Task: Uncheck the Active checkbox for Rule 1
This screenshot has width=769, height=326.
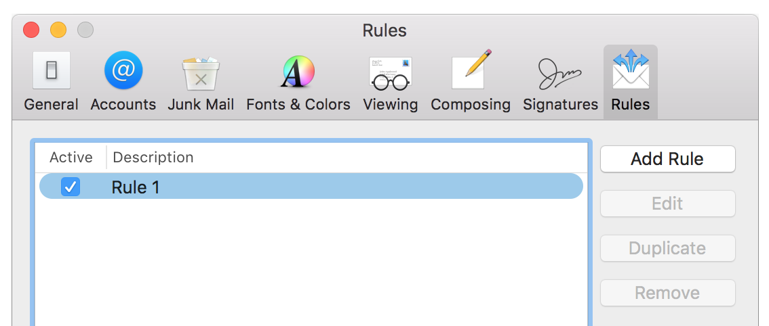Action: pos(71,187)
